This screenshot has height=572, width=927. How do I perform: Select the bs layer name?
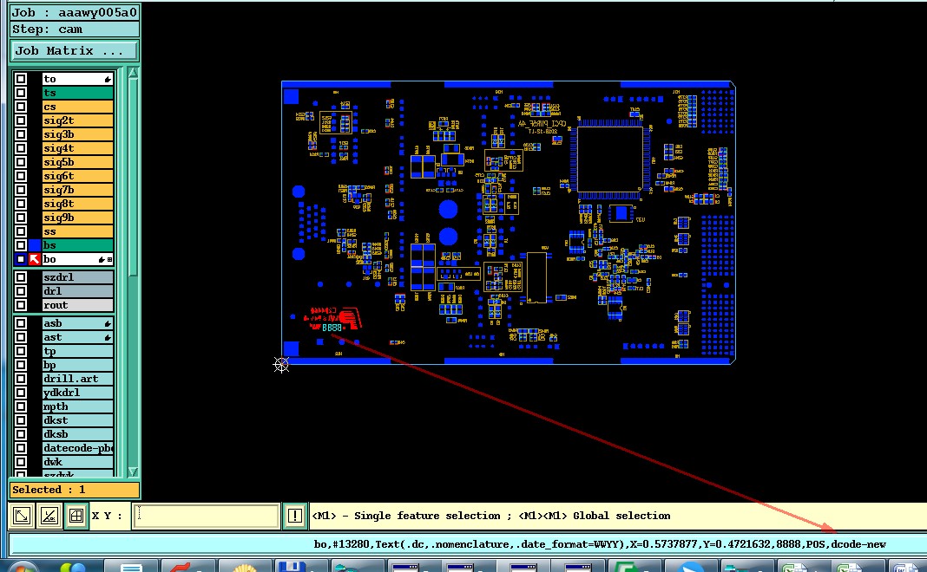(x=77, y=245)
